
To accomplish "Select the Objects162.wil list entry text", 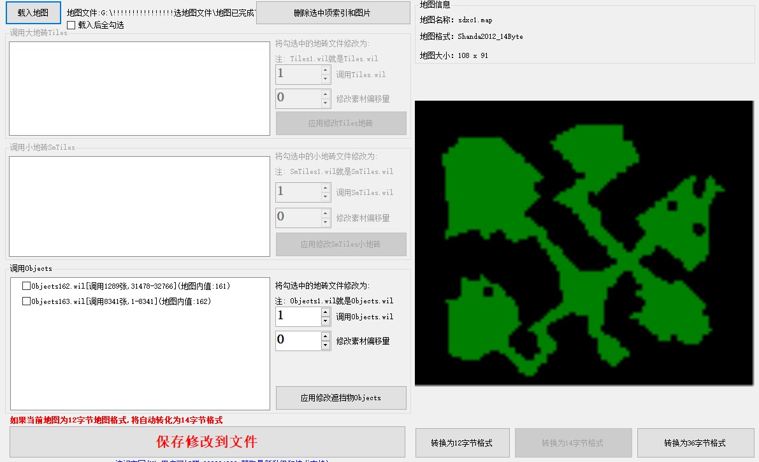I will [x=131, y=286].
